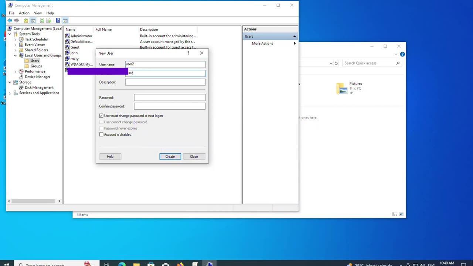Toggle the Show/Hide Console Tree toolbar icon
This screenshot has width=473, height=266.
pyautogui.click(x=33, y=20)
